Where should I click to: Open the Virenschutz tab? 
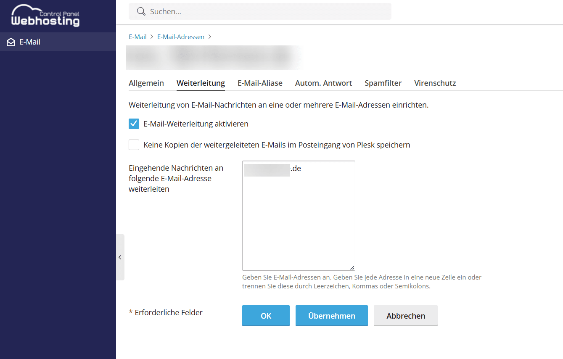(x=435, y=83)
